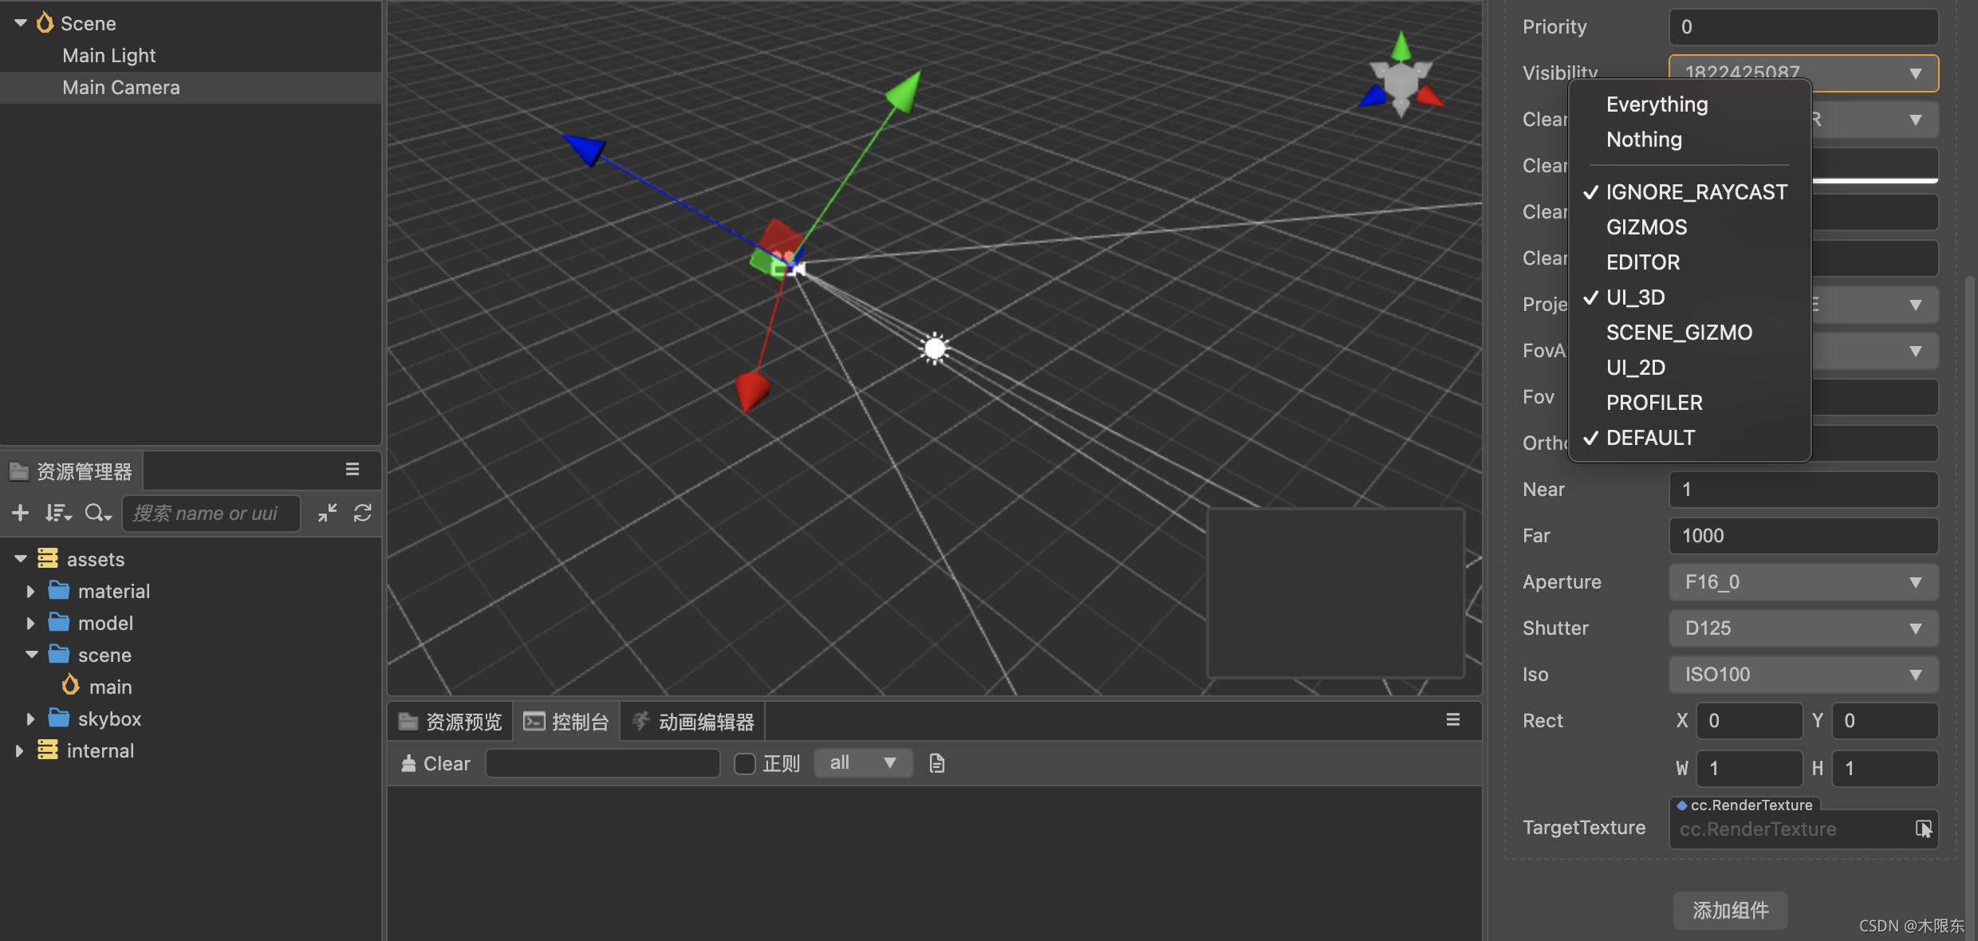Click the 添加组件 button
This screenshot has width=1978, height=941.
point(1730,910)
